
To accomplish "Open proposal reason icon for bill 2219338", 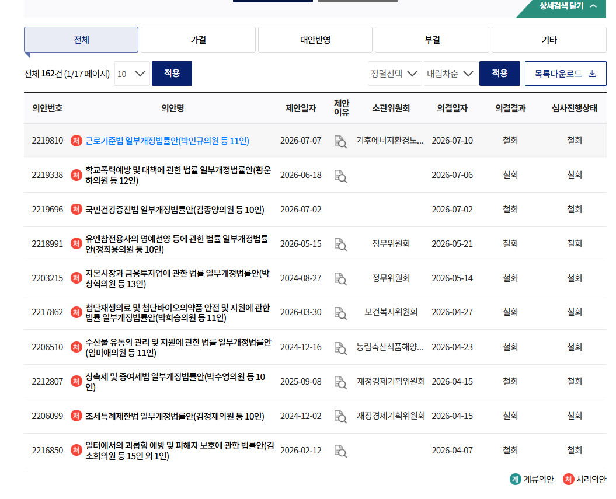I will 340,176.
